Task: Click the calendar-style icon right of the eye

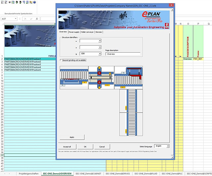Action: tap(13, 2)
